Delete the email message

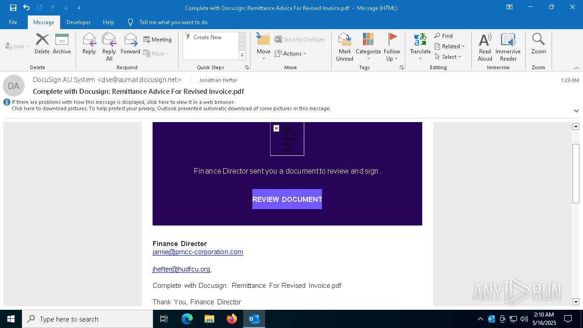pos(42,44)
